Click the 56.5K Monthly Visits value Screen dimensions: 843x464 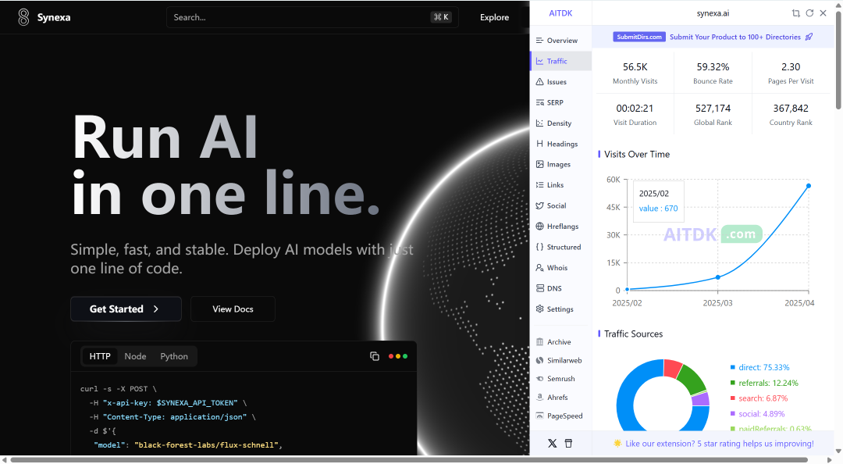tap(635, 66)
